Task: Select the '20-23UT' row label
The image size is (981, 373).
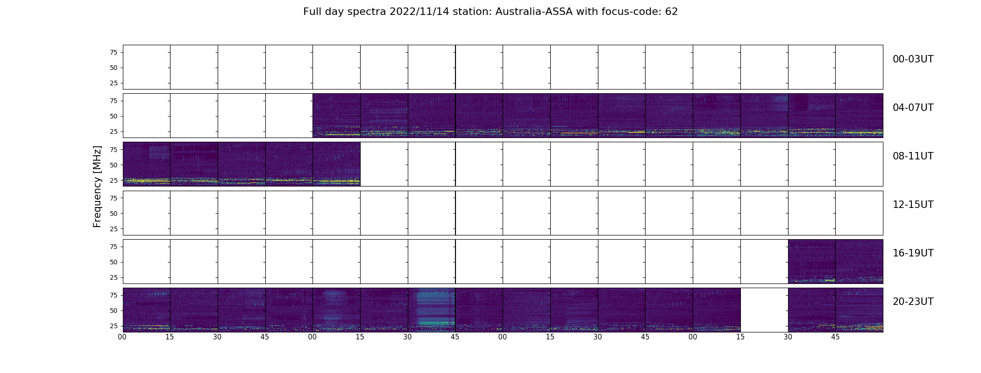Action: click(x=913, y=302)
